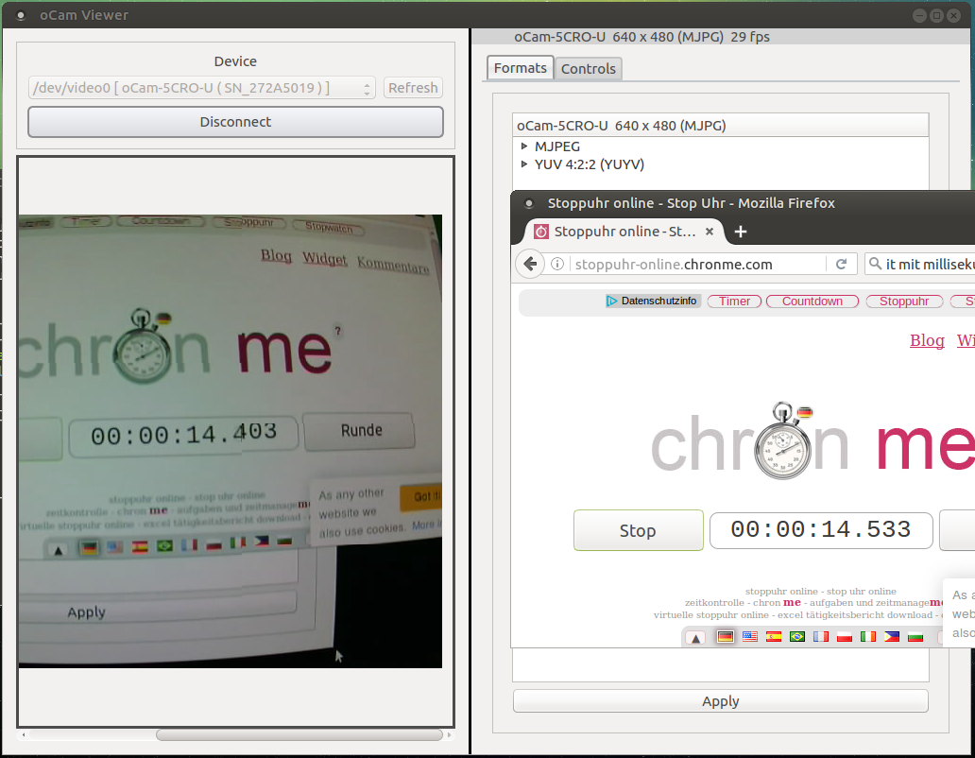Choose the Brazilian flag
975x758 pixels.
click(x=797, y=637)
